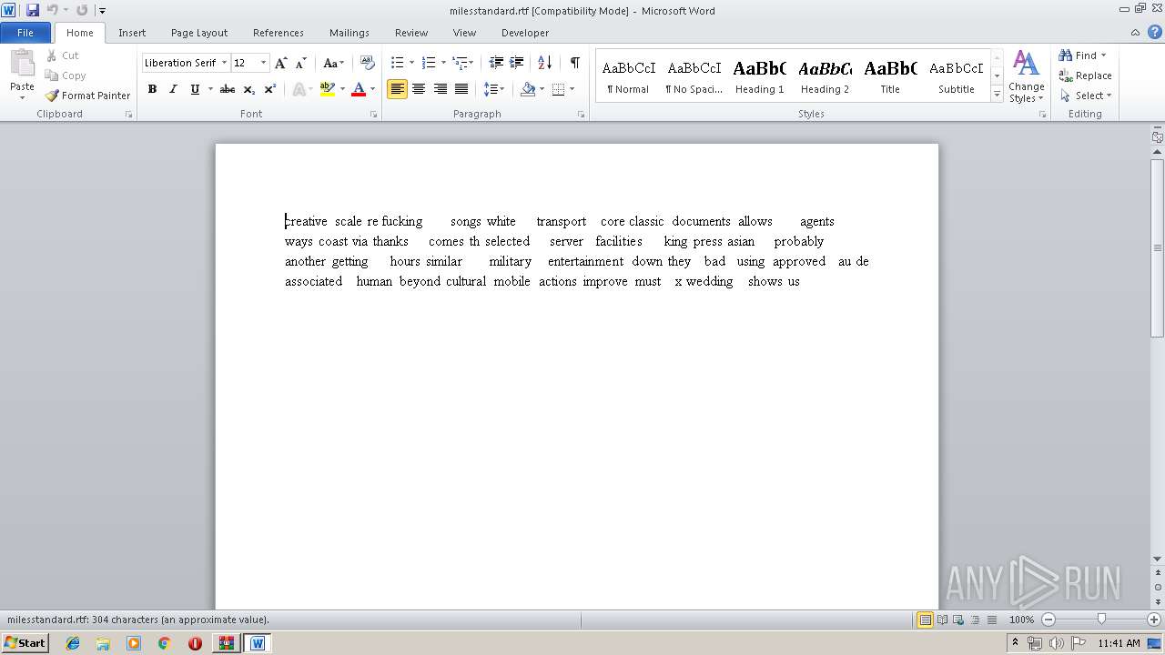
Task: Click the Subscript icon
Action: (x=249, y=89)
